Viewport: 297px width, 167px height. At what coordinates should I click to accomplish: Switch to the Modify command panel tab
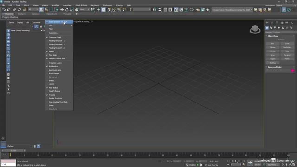(272, 23)
